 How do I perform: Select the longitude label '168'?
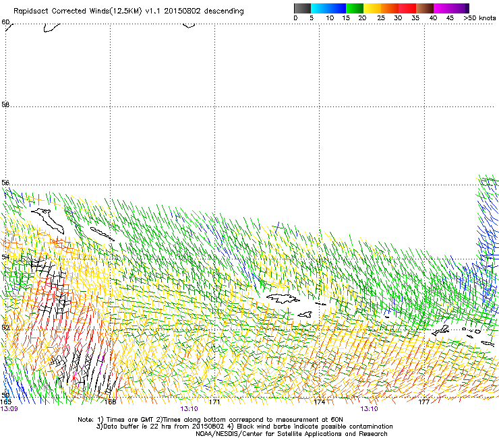110,402
